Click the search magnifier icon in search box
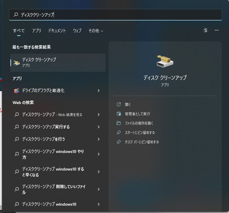Image resolution: width=229 pixels, height=213 pixels. click(16, 14)
